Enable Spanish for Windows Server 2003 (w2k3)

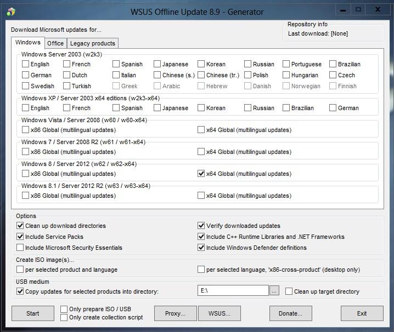(x=116, y=64)
